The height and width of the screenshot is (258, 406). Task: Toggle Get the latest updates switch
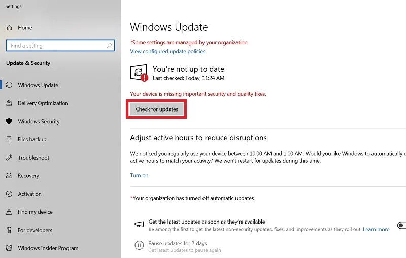click(401, 225)
